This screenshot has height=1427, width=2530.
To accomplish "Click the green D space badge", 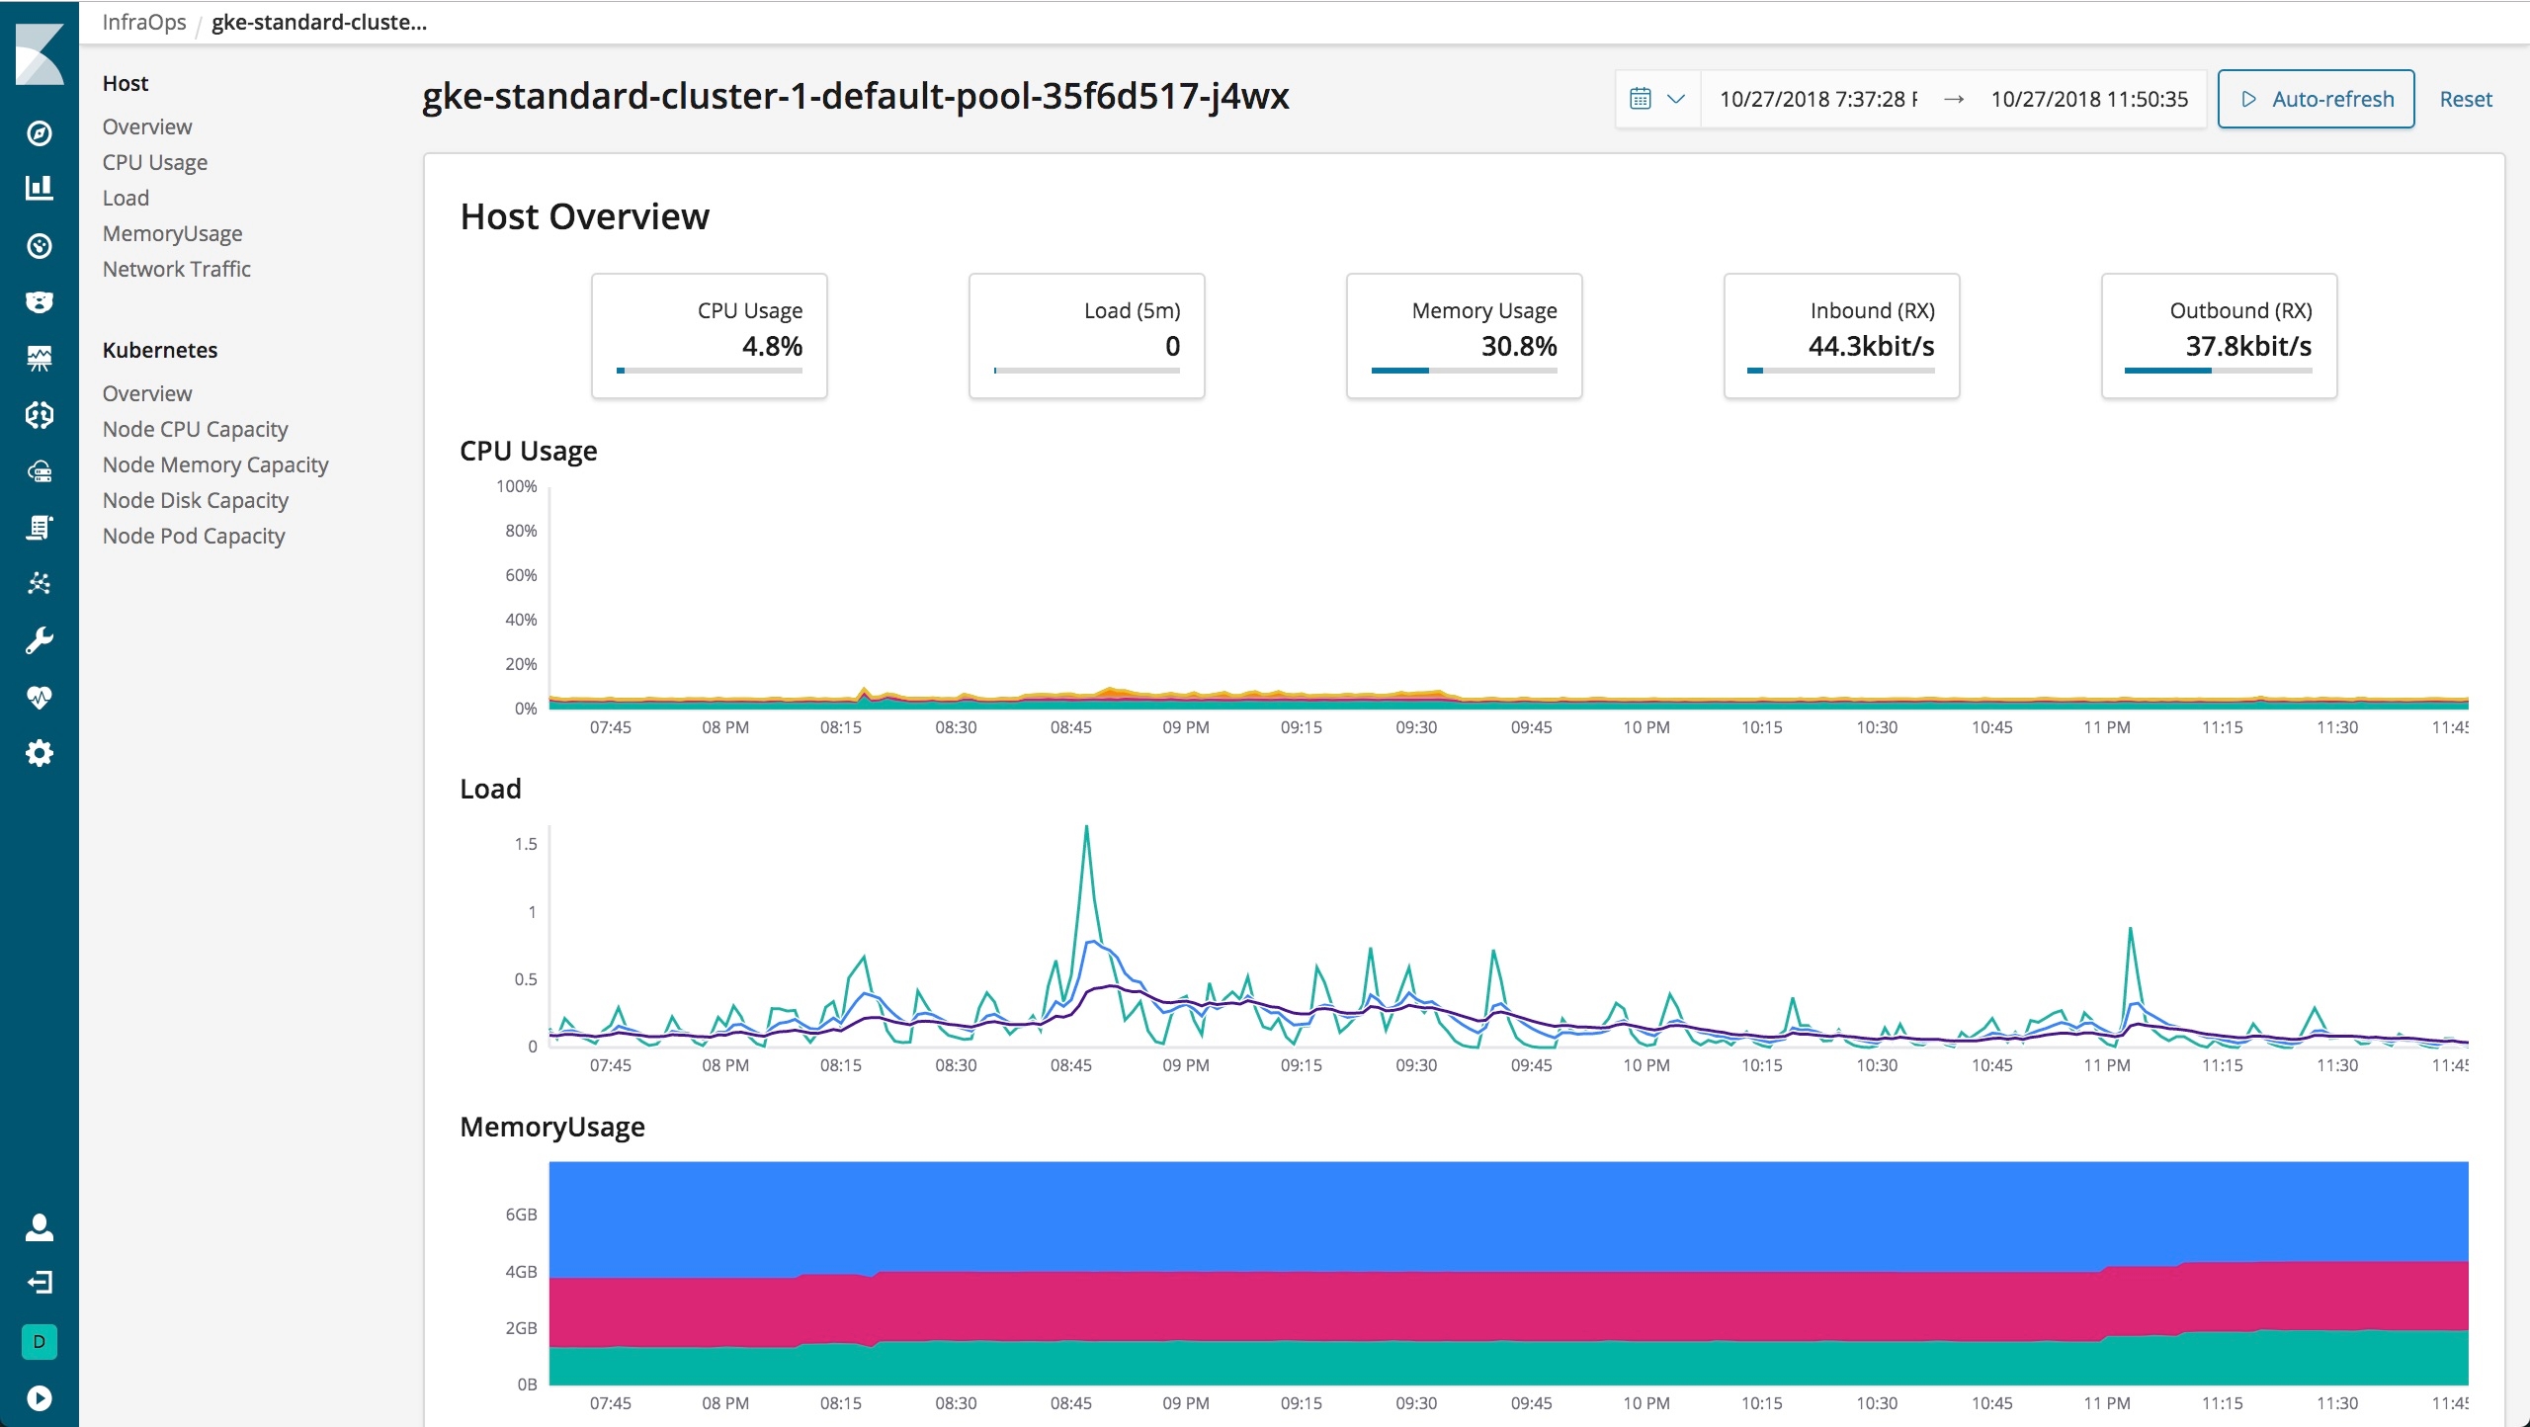I will click(x=40, y=1341).
